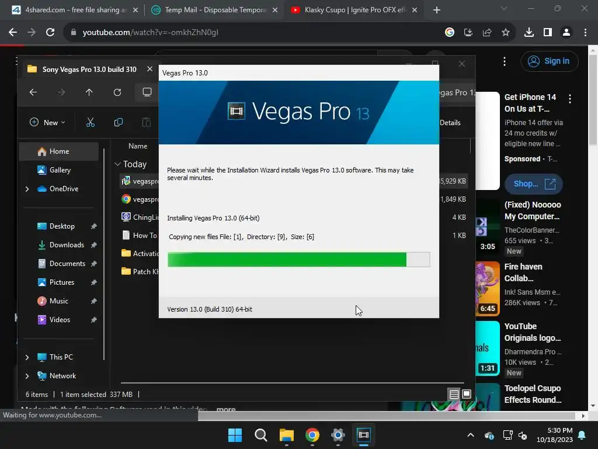Viewport: 598px width, 449px height.
Task: Refresh the File Explorer folder view
Action: [x=117, y=92]
